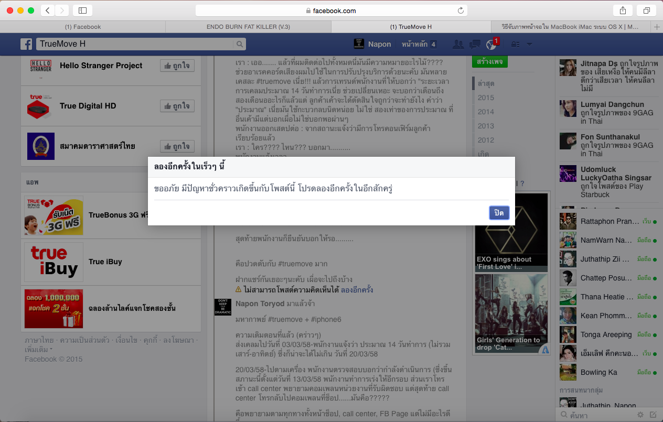Open chat with NamWarn Na...

click(608, 240)
